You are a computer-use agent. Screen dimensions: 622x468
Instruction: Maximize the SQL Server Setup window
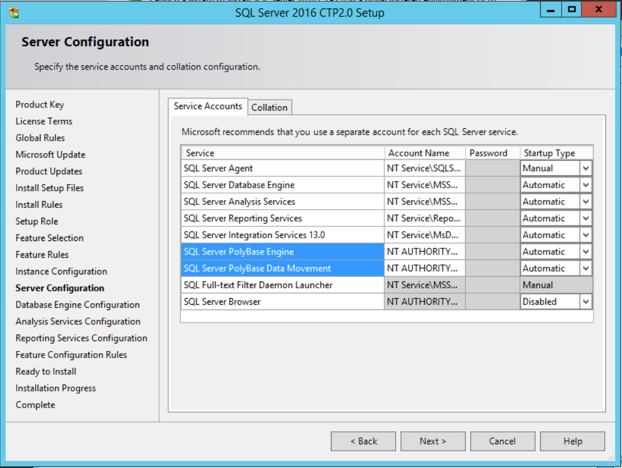point(572,10)
